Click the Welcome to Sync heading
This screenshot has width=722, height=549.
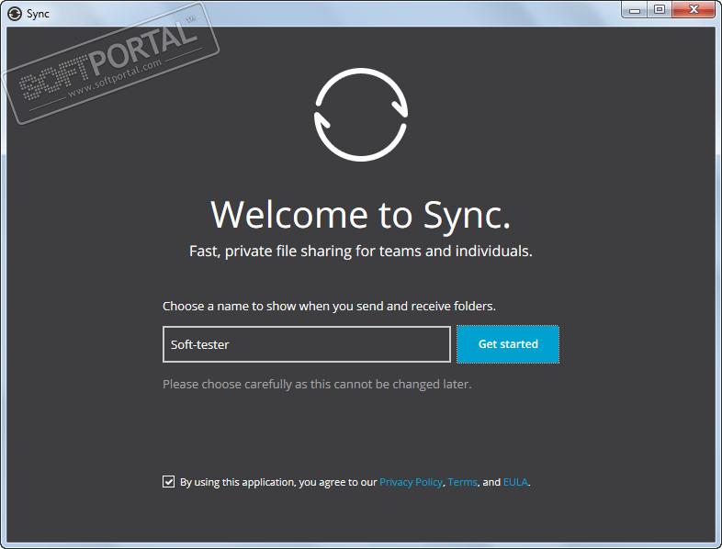click(360, 214)
